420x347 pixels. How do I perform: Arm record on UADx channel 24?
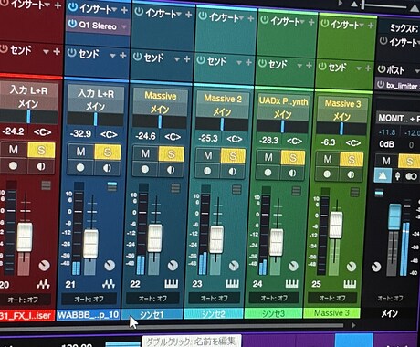pyautogui.click(x=268, y=173)
